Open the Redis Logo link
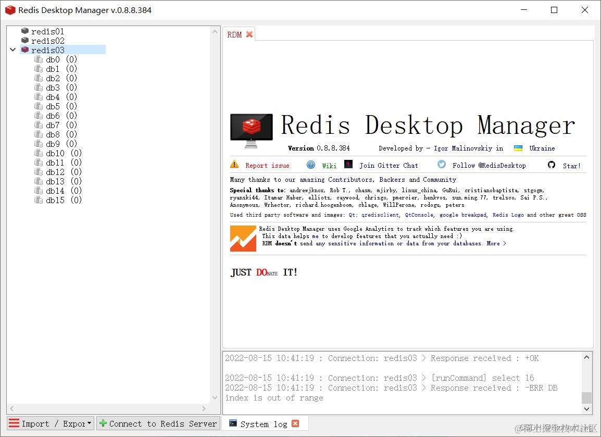The width and height of the screenshot is (601, 437). 508,215
